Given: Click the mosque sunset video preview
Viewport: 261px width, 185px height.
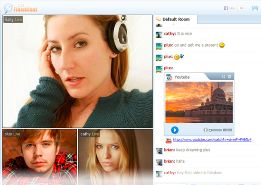Looking at the screenshot, I should pos(199,102).
